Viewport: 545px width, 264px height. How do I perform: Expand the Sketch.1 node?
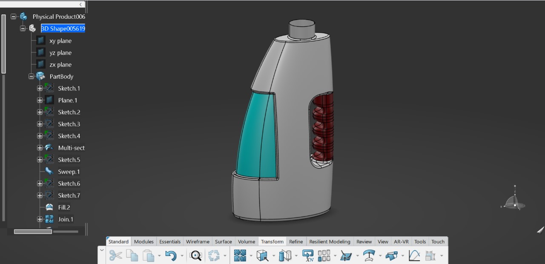40,88
